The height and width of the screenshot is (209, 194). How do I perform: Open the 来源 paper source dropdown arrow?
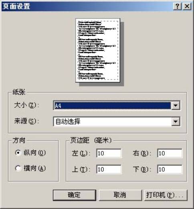point(176,121)
